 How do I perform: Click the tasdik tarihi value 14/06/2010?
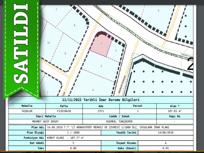[x=166, y=132]
